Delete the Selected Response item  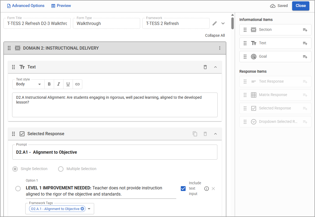click(205, 134)
